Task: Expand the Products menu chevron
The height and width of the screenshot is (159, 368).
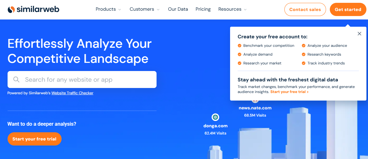Action: tap(120, 10)
